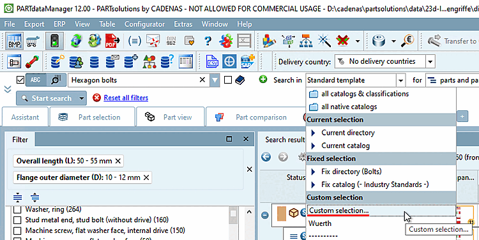Open the shopping cart icon
The width and height of the screenshot is (479, 240).
tap(33, 41)
